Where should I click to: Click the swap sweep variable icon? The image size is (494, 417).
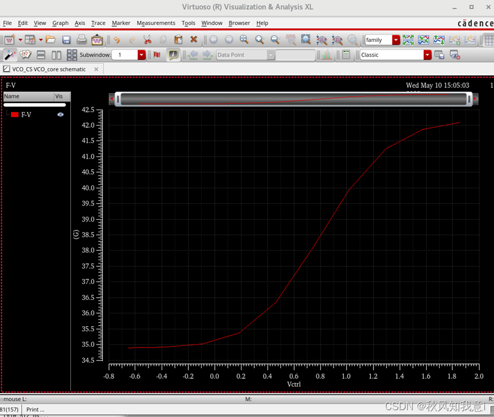(x=439, y=40)
